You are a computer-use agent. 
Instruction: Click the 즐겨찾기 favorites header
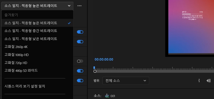11,15
